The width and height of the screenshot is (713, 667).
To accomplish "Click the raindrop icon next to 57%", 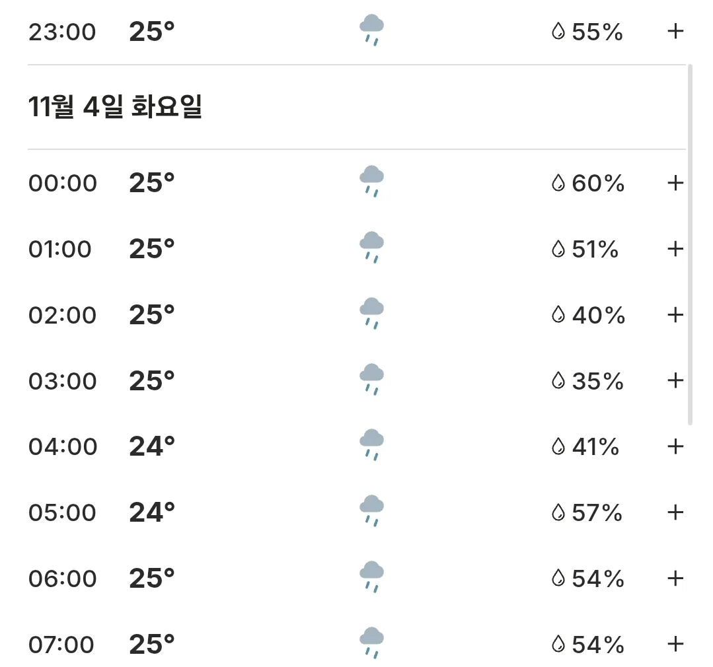I will 558,512.
